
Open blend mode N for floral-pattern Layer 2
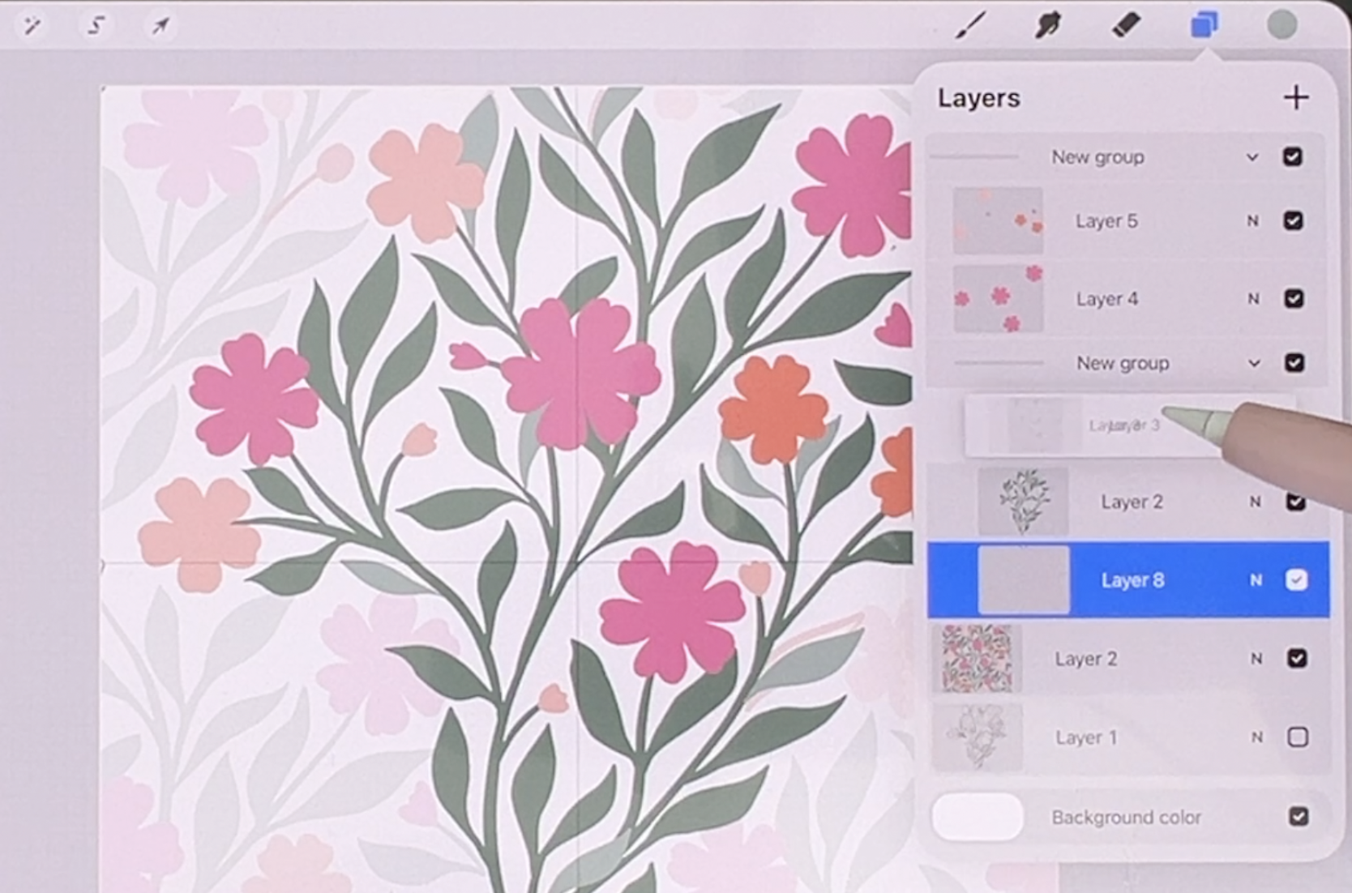pos(1256,659)
